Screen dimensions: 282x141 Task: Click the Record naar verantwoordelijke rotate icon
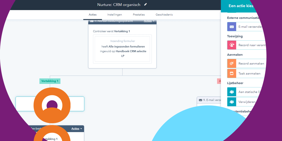(x=232, y=45)
